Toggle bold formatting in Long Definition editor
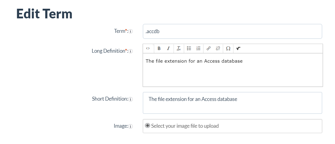335x144 pixels. 159,49
